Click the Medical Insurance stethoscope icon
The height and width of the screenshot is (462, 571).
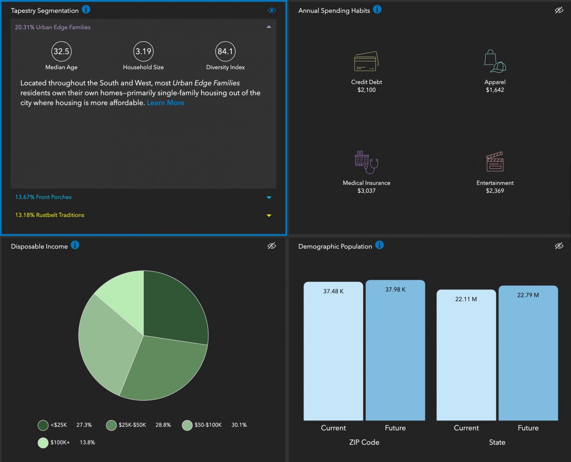click(x=366, y=163)
